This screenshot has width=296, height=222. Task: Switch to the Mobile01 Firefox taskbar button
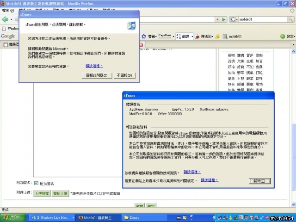pos(98,218)
